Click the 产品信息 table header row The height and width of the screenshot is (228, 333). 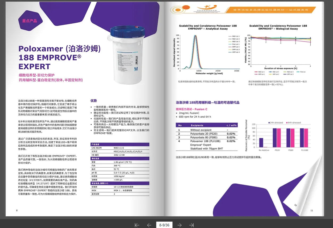120,144
